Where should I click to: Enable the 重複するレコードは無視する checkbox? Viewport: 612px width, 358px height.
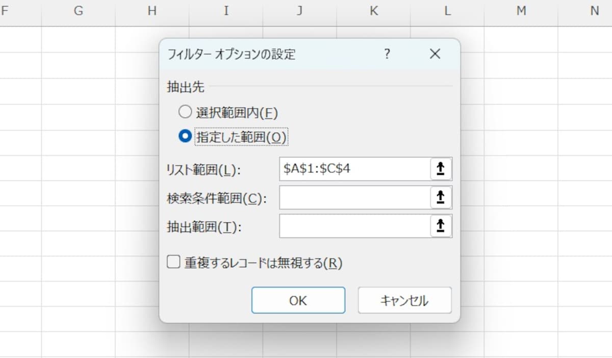173,262
